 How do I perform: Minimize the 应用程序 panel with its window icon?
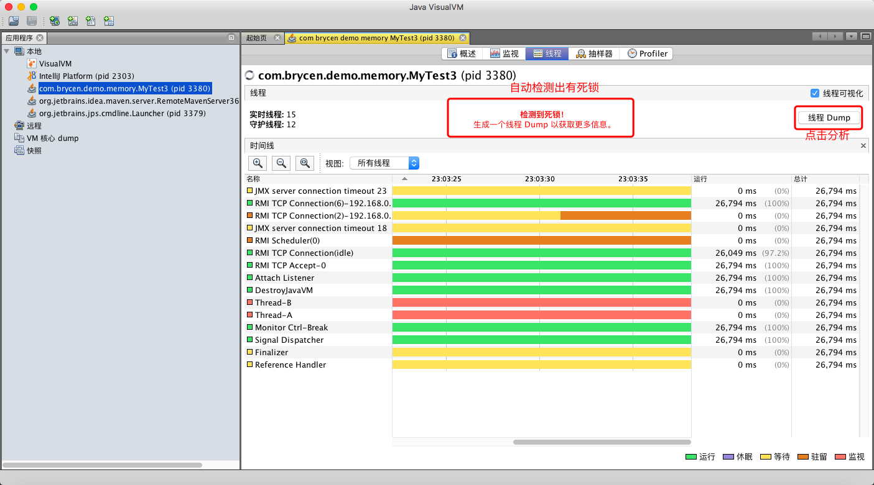(231, 38)
